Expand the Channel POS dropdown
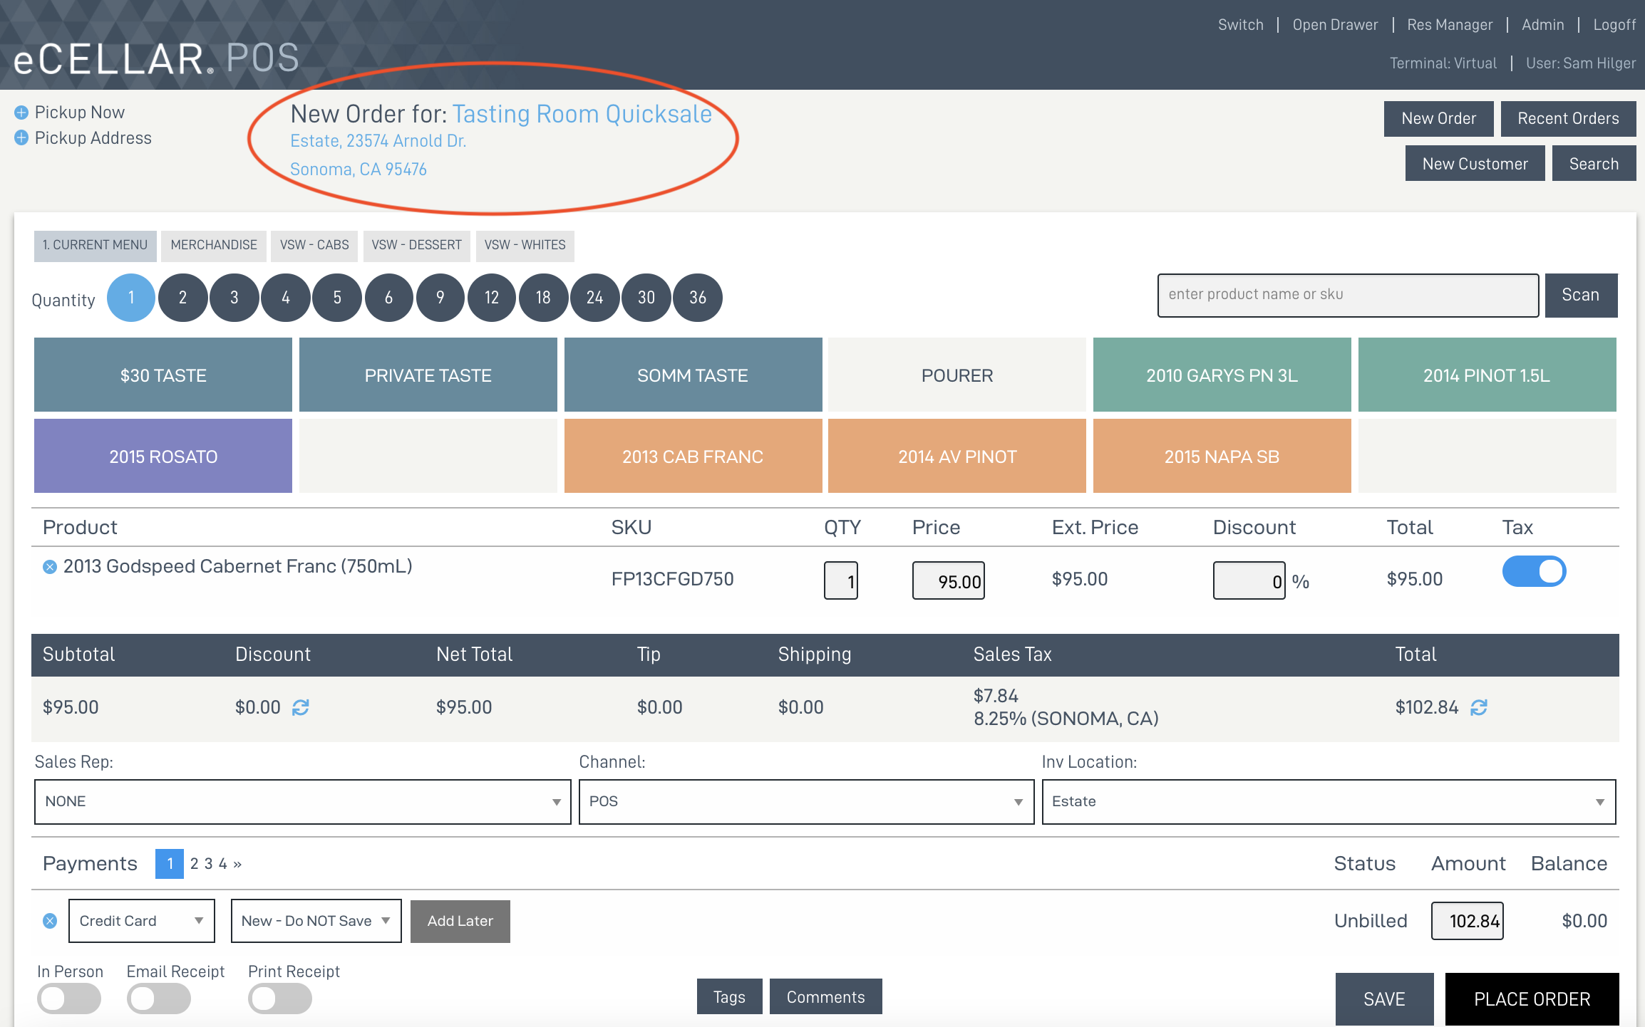 (805, 802)
